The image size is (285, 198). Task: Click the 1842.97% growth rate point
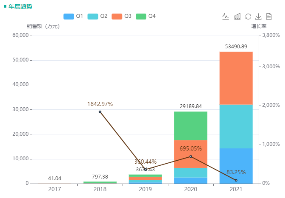pos(100,112)
